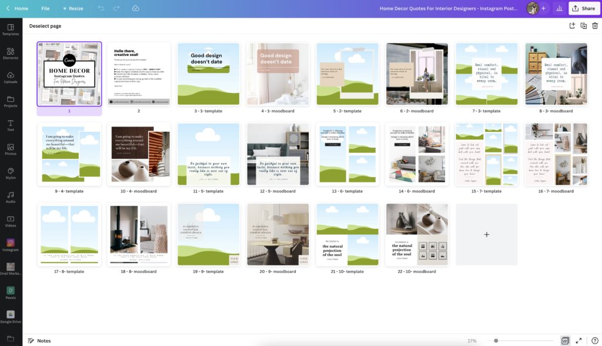Viewport: 602px width, 346px height.
Task: Select the 11 - 5- template page
Action: pos(208,154)
